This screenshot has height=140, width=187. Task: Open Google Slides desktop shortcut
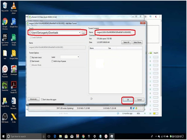14,55
